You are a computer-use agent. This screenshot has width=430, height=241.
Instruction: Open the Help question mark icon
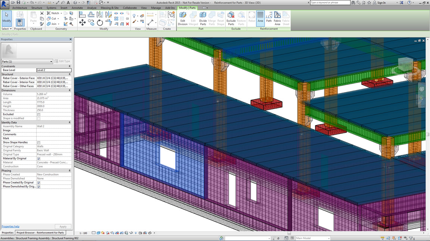tap(409, 3)
